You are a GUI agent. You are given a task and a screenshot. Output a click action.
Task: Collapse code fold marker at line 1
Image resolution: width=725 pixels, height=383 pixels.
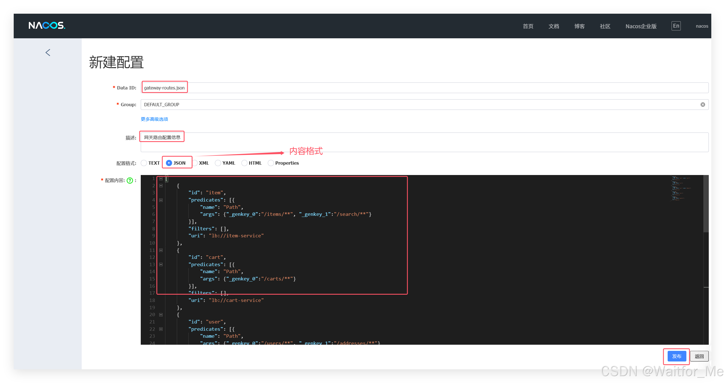(x=161, y=179)
